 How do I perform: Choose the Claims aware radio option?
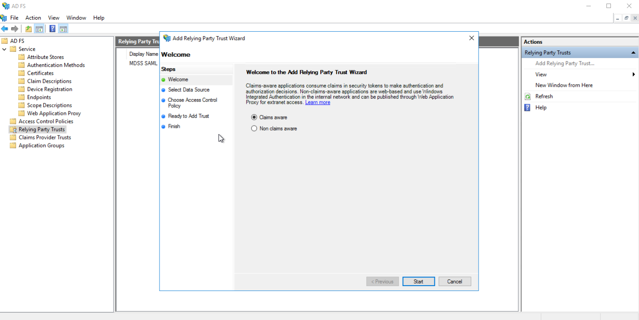(254, 118)
